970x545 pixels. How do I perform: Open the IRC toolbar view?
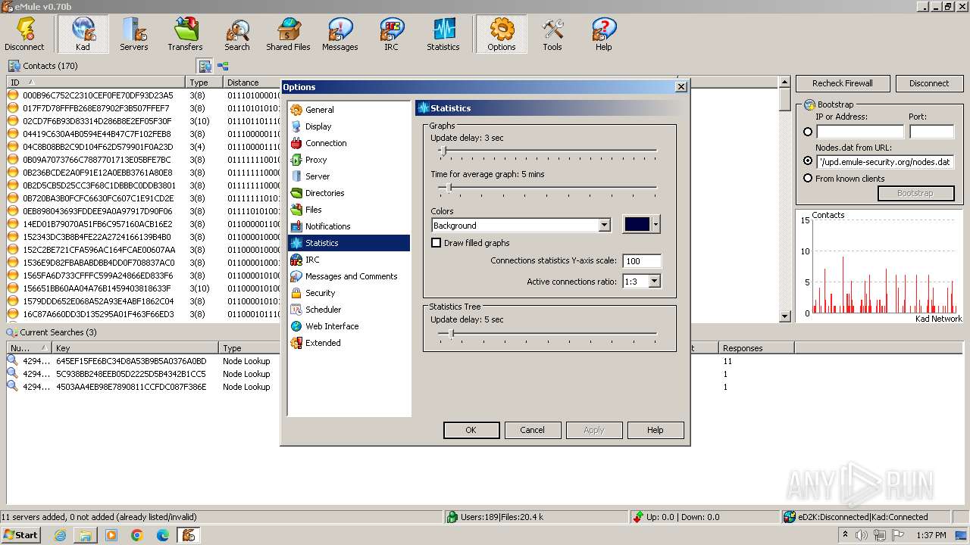(x=391, y=34)
